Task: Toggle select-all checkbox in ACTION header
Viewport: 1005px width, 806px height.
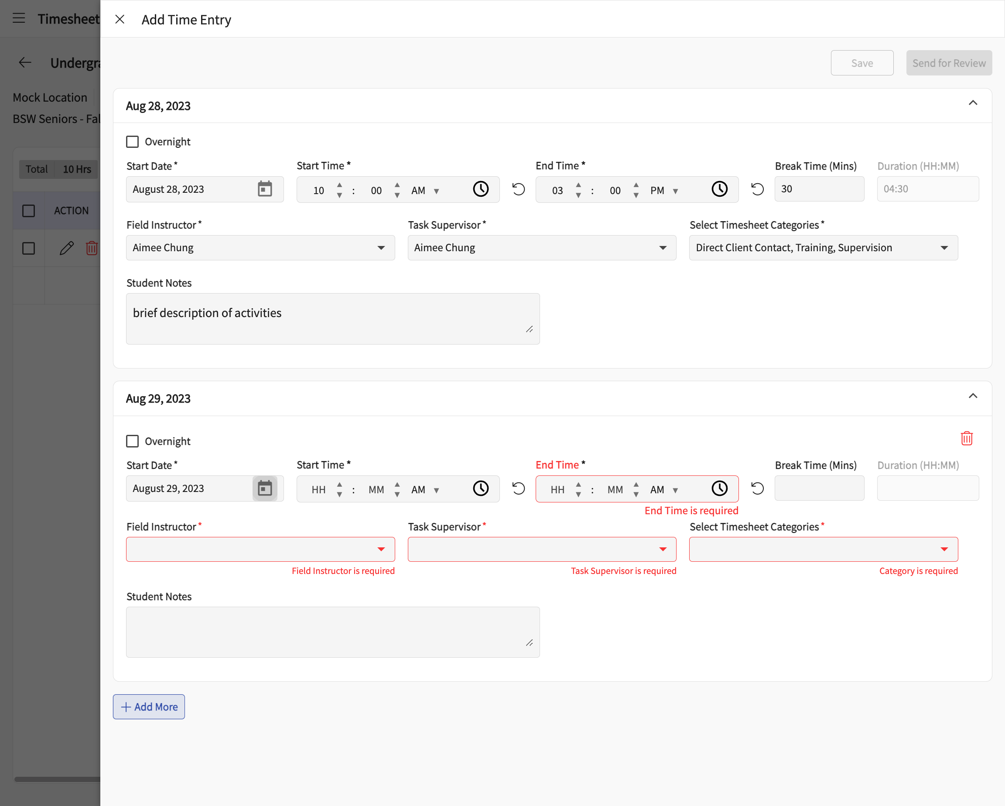Action: coord(28,211)
